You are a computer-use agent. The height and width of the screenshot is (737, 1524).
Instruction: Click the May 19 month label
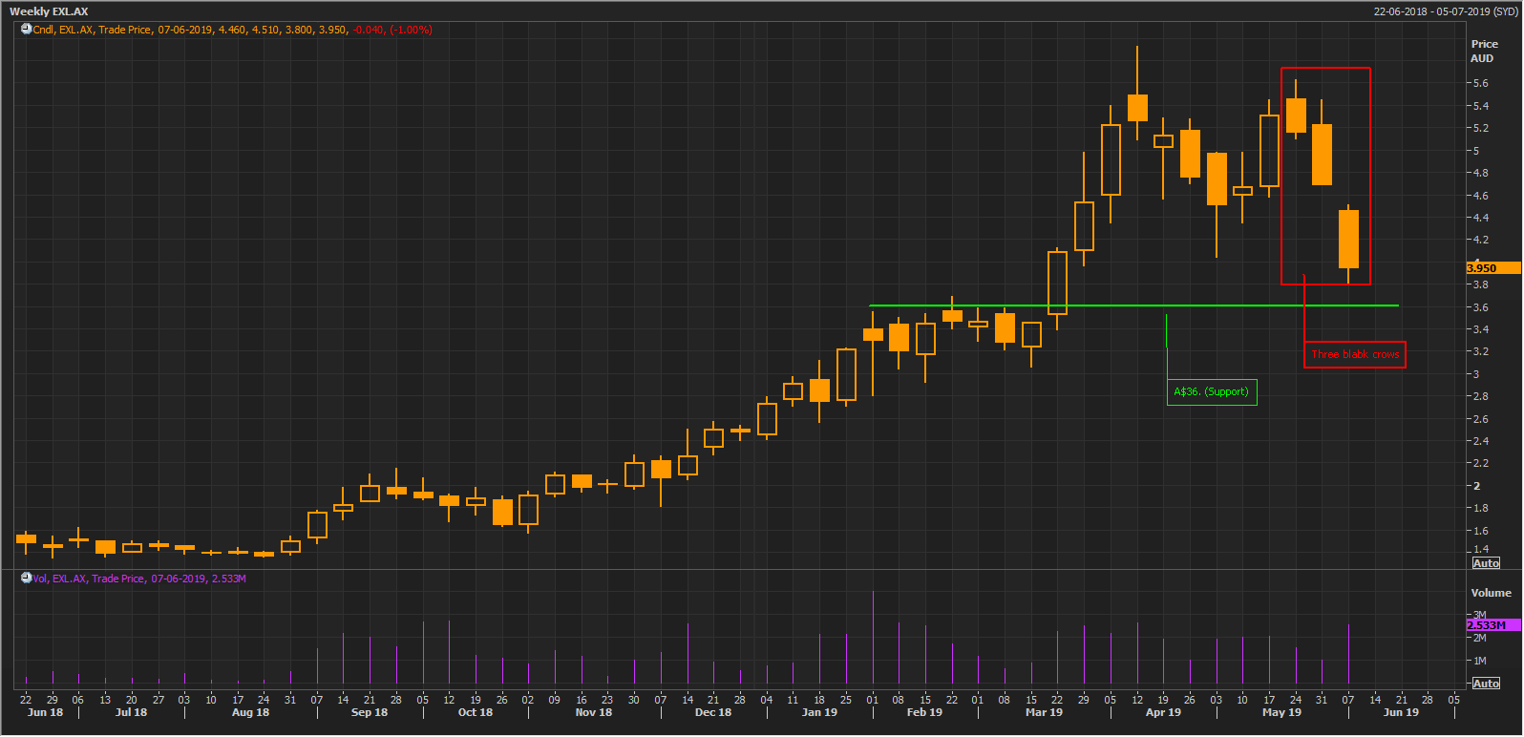point(1281,712)
